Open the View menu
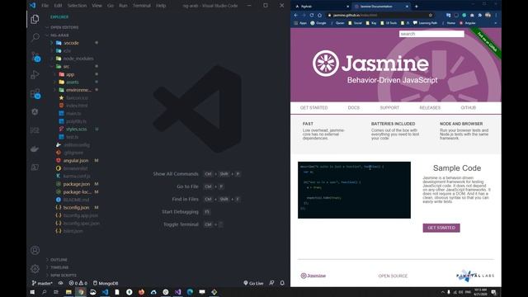The height and width of the screenshot is (297, 528). 97,6
